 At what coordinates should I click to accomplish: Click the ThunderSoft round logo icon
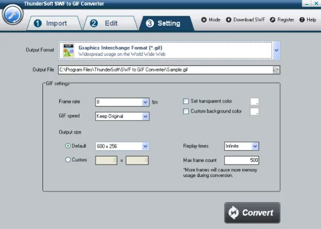point(13,15)
